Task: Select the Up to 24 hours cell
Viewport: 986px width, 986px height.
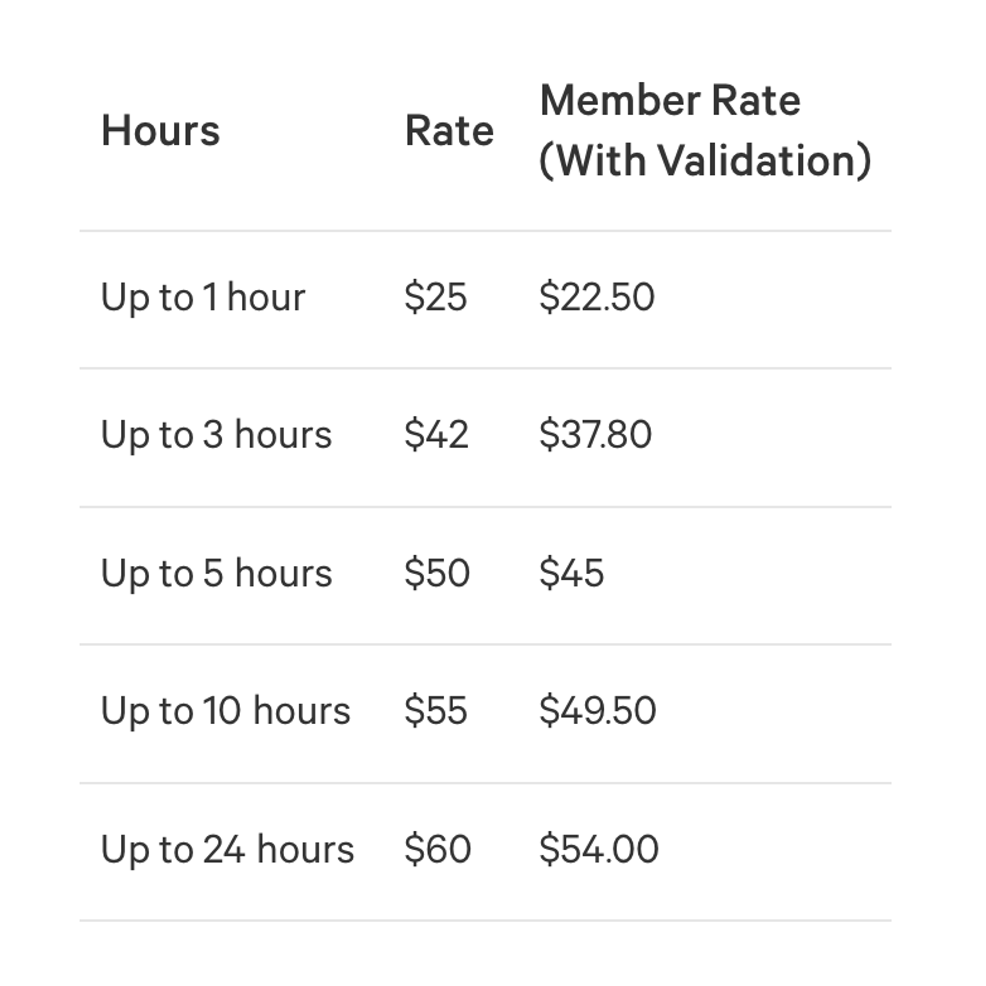Action: tap(227, 850)
